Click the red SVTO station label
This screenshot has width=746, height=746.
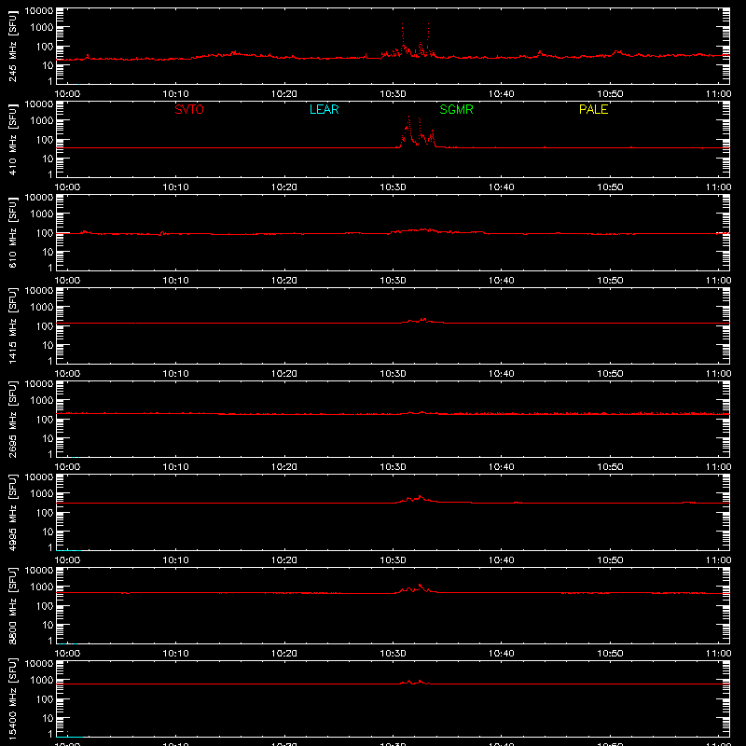point(189,109)
